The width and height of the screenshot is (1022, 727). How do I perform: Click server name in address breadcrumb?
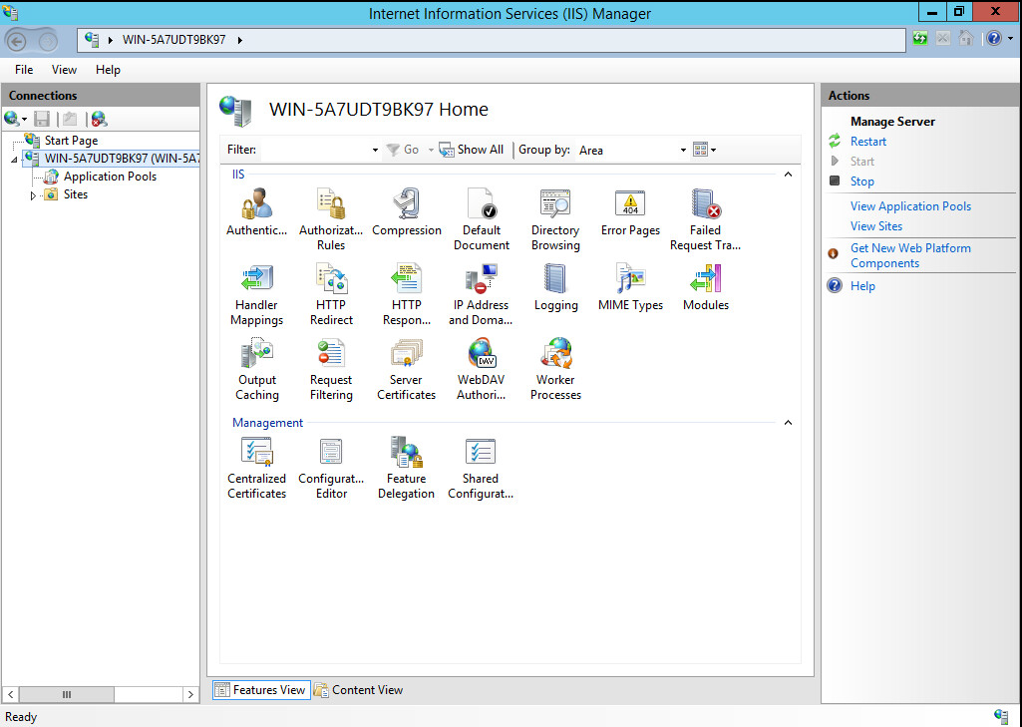point(174,40)
